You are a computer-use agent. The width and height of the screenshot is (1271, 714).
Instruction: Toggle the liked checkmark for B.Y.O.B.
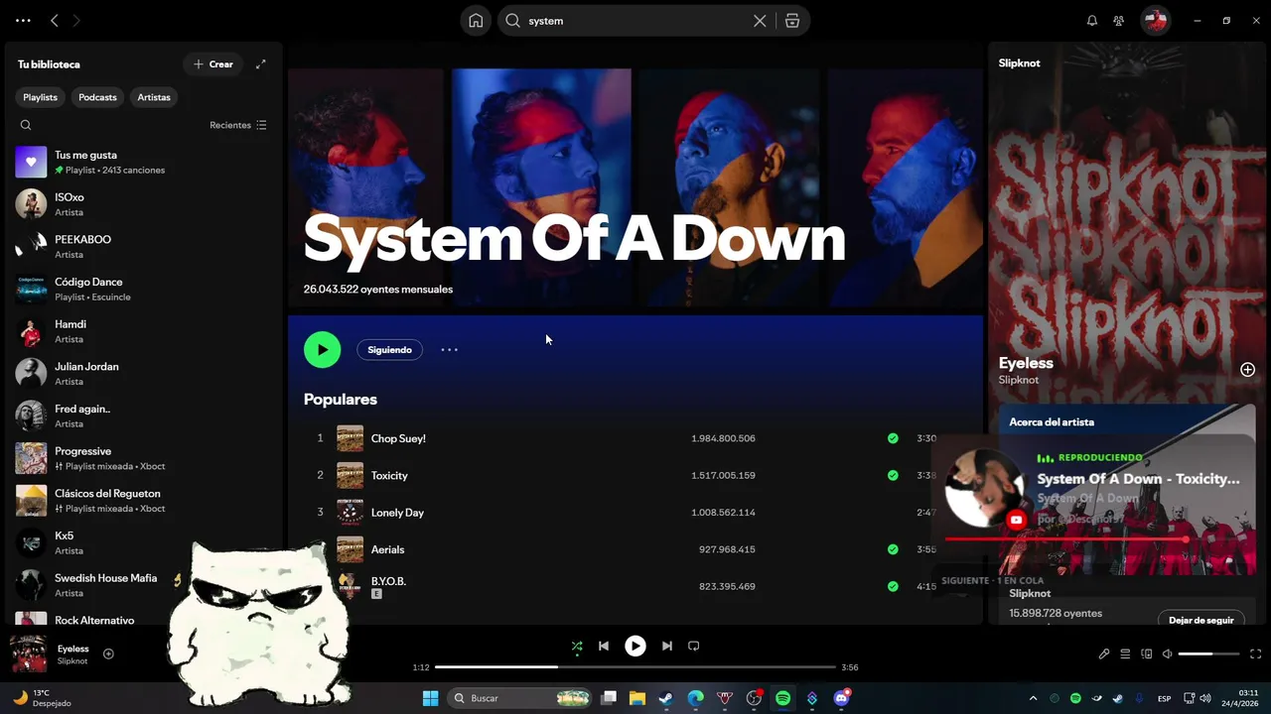pyautogui.click(x=893, y=586)
